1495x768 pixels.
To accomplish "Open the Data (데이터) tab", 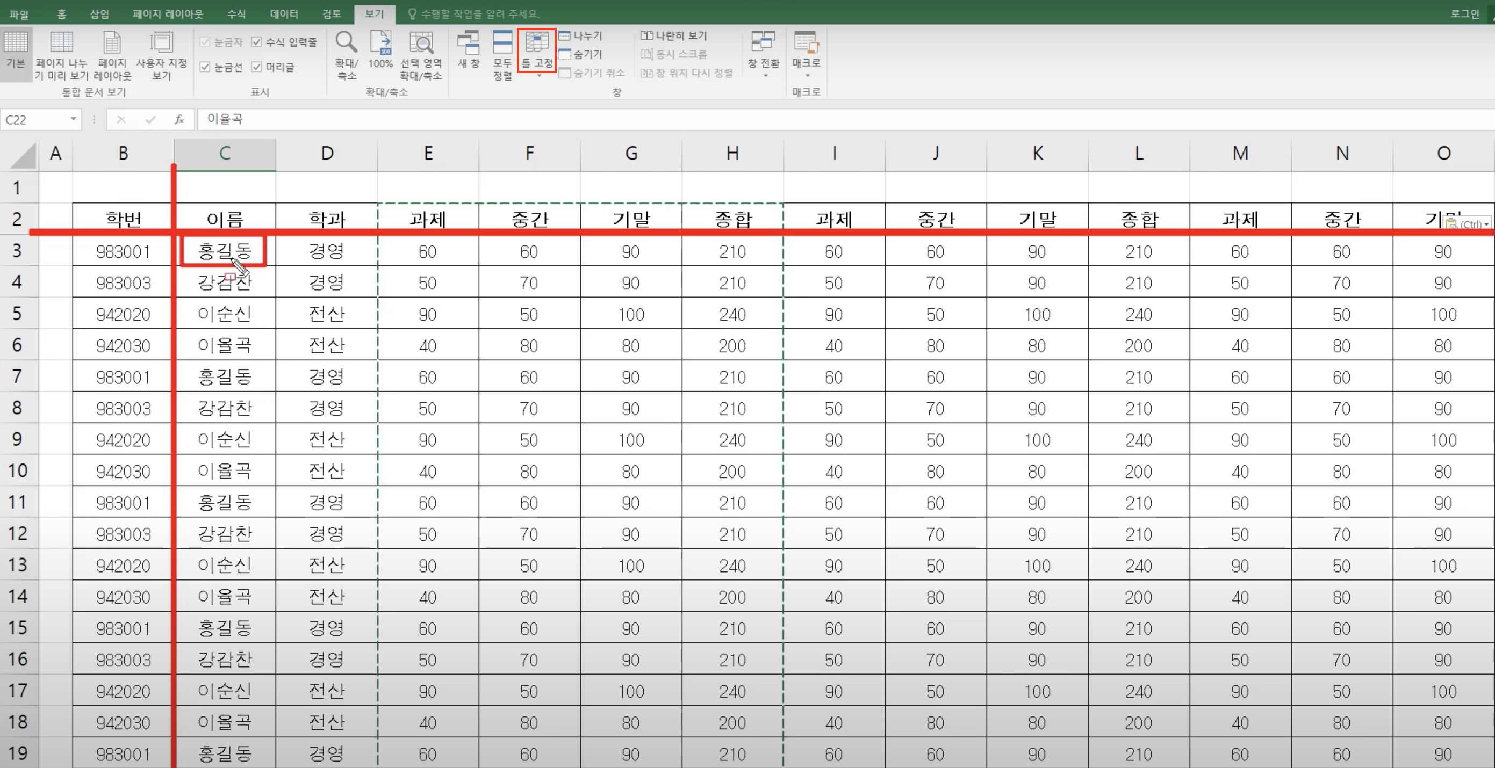I will pos(284,13).
